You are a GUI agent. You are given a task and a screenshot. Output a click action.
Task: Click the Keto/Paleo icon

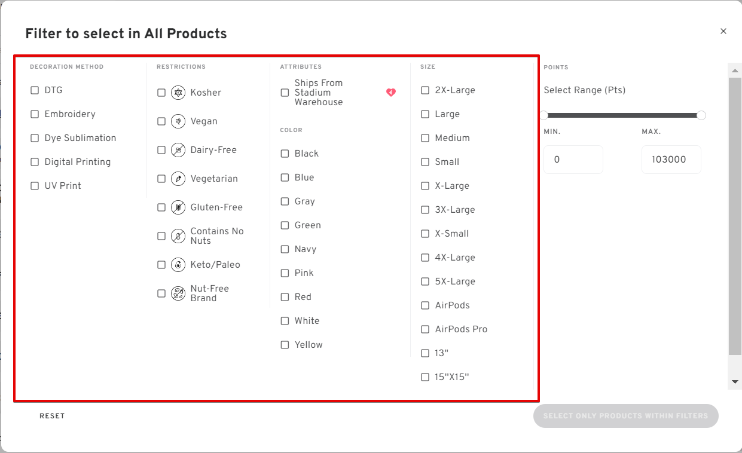(178, 265)
